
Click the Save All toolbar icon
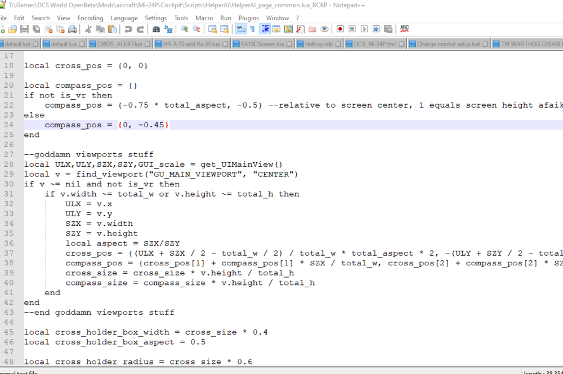click(x=36, y=29)
